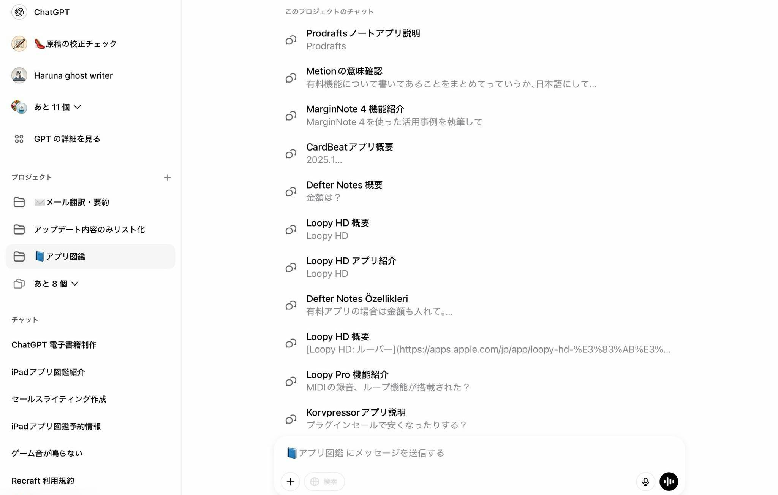Click chat icon for Defter Notes Özellikleri
This screenshot has height=495, width=778.
pos(291,305)
